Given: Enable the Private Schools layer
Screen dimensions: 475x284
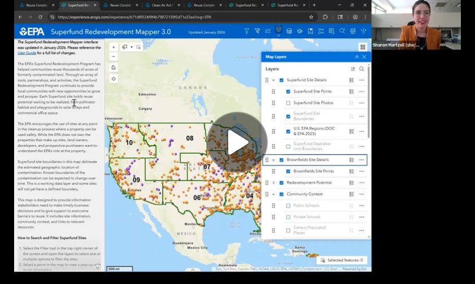Looking at the screenshot, I should 288,217.
